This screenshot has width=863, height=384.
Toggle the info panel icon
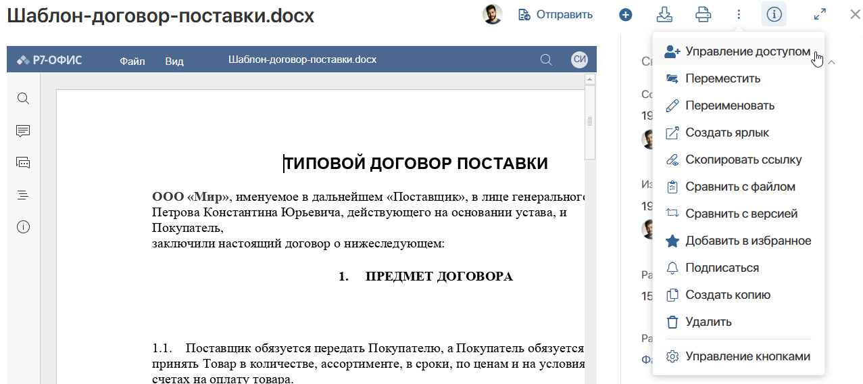(774, 14)
